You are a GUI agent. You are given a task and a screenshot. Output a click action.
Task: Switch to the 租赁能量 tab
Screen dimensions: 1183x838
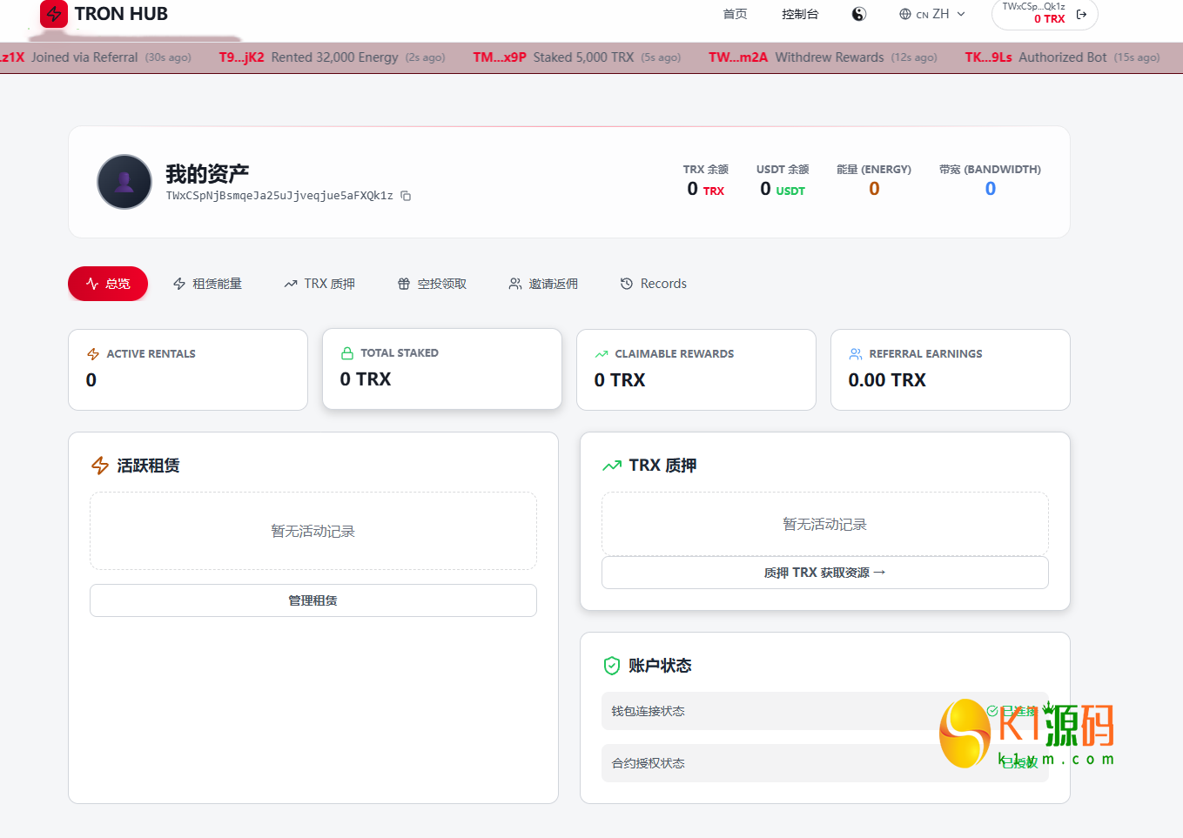207,284
